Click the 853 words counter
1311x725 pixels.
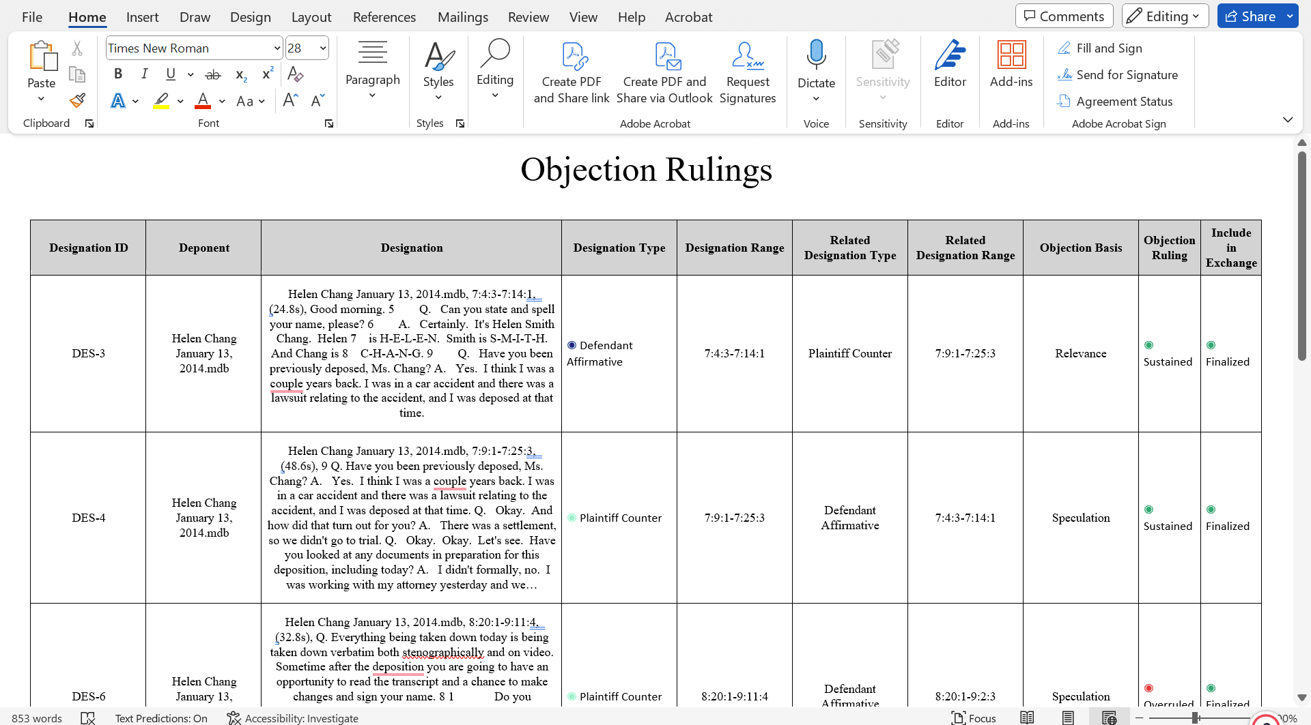tap(37, 717)
